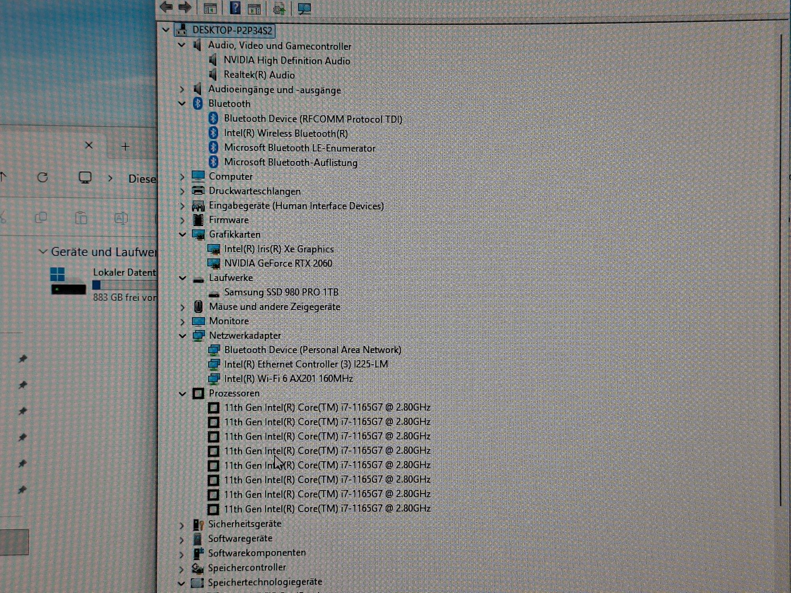The image size is (791, 593).
Task: Click the blue Help question mark icon
Action: [235, 8]
